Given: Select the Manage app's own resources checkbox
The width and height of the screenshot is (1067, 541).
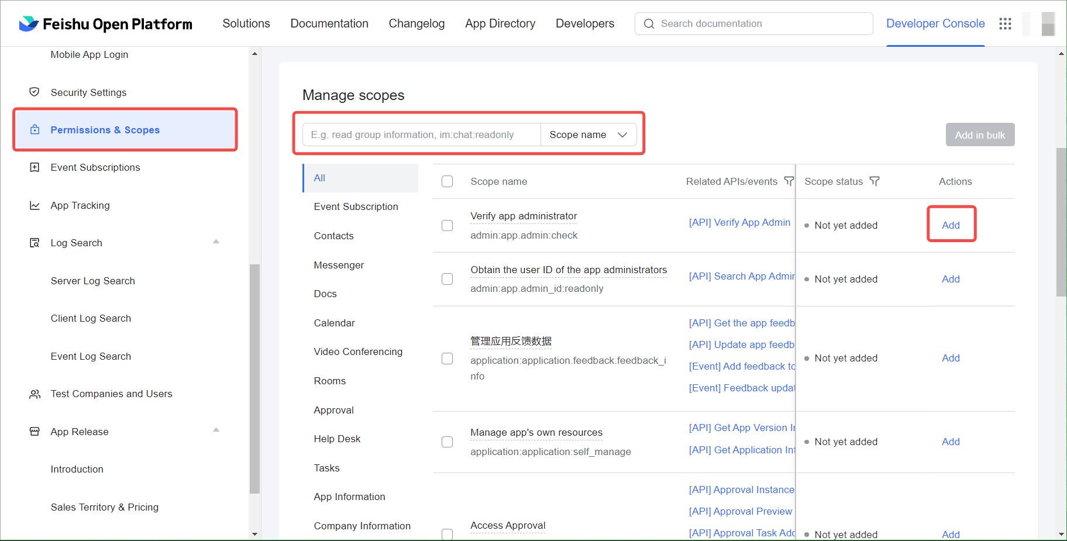Looking at the screenshot, I should click(448, 442).
